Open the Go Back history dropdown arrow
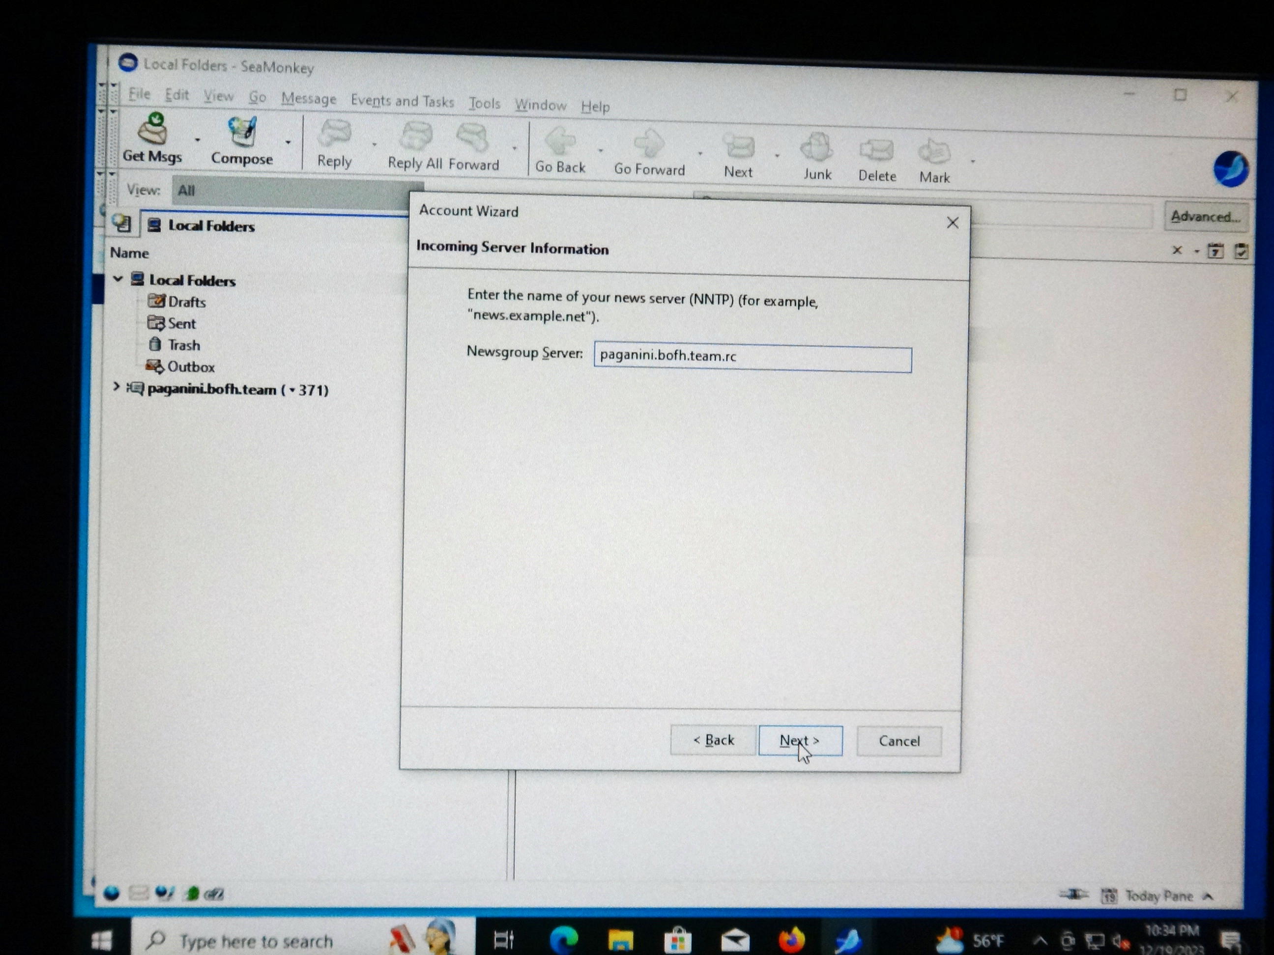This screenshot has width=1274, height=955. 600,150
